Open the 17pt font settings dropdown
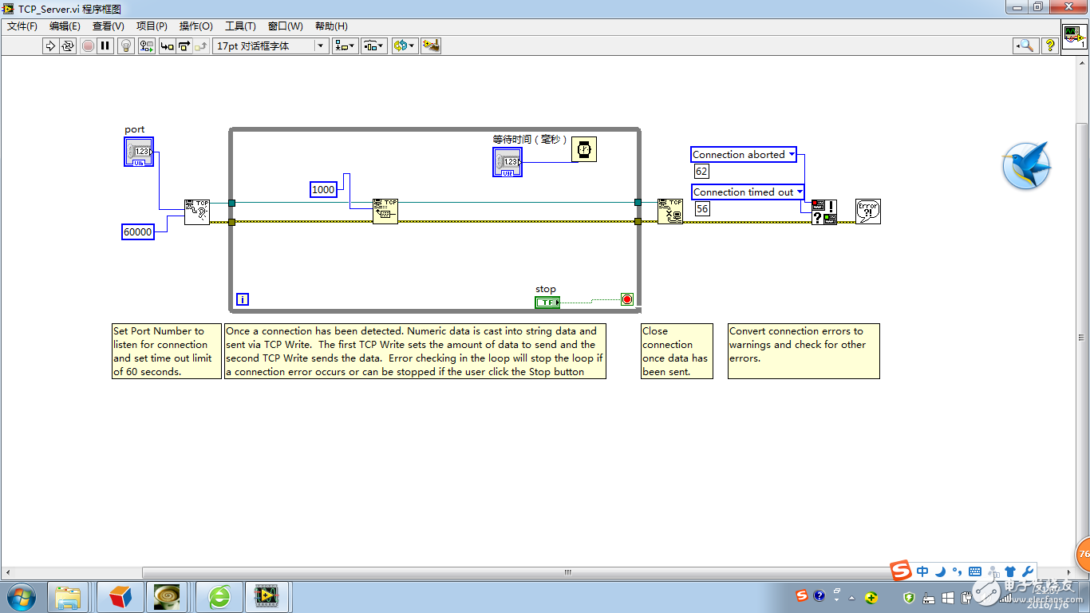This screenshot has width=1090, height=613. pos(271,45)
